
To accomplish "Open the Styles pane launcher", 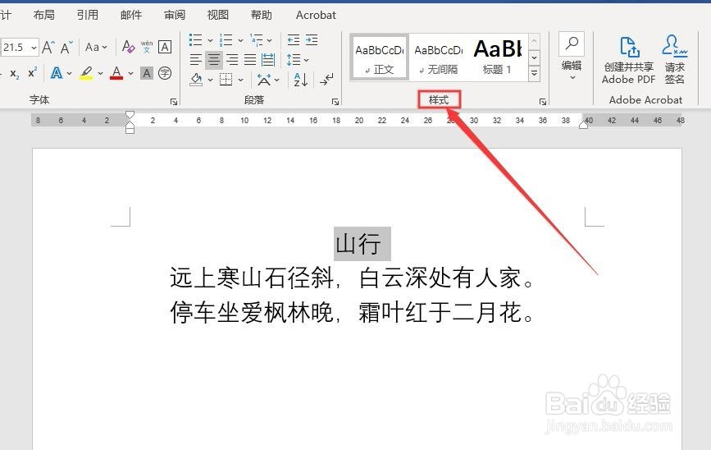I will pyautogui.click(x=542, y=102).
